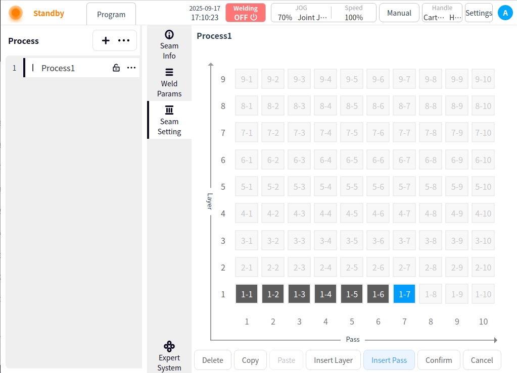Screen dimensions: 517x373
Task: Open the Weld Params section
Action: click(x=169, y=82)
